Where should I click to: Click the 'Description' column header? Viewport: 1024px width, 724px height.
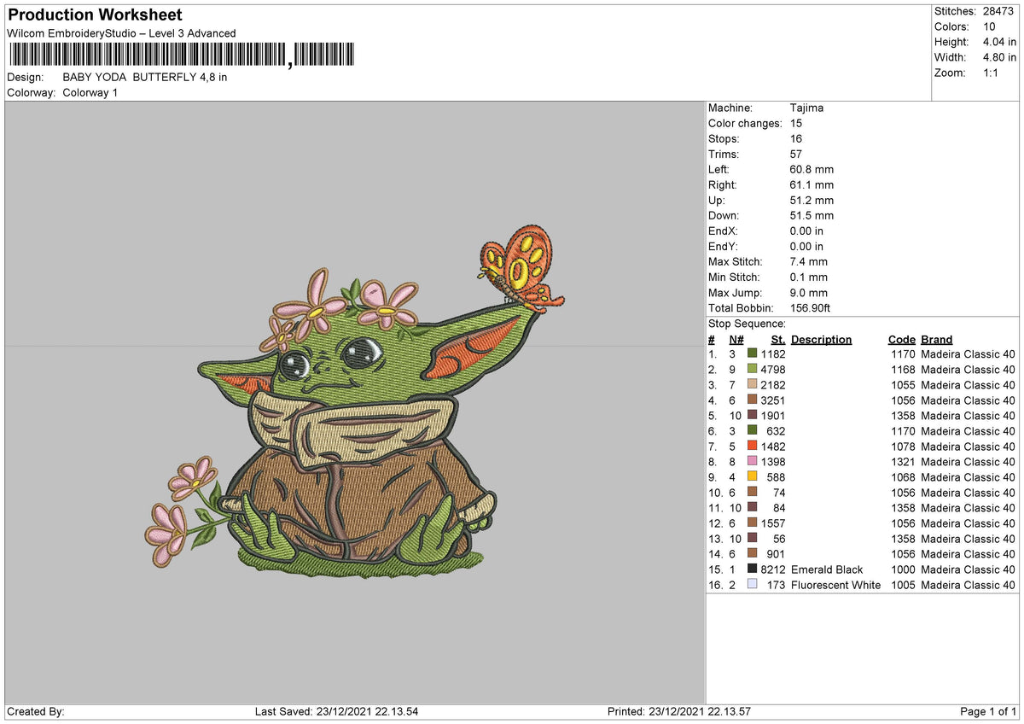(x=821, y=339)
